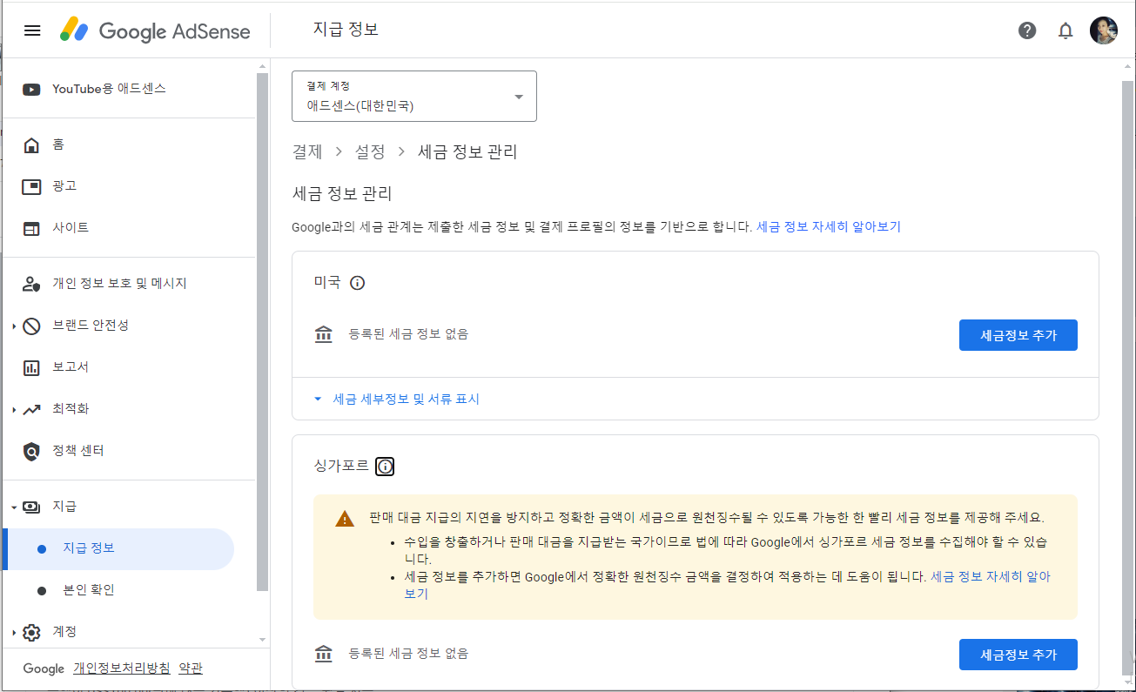
Task: Click the payments money icon beside 지급
Action: point(31,507)
